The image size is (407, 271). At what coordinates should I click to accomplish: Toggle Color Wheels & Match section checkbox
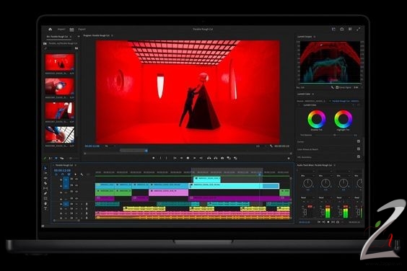(x=359, y=149)
